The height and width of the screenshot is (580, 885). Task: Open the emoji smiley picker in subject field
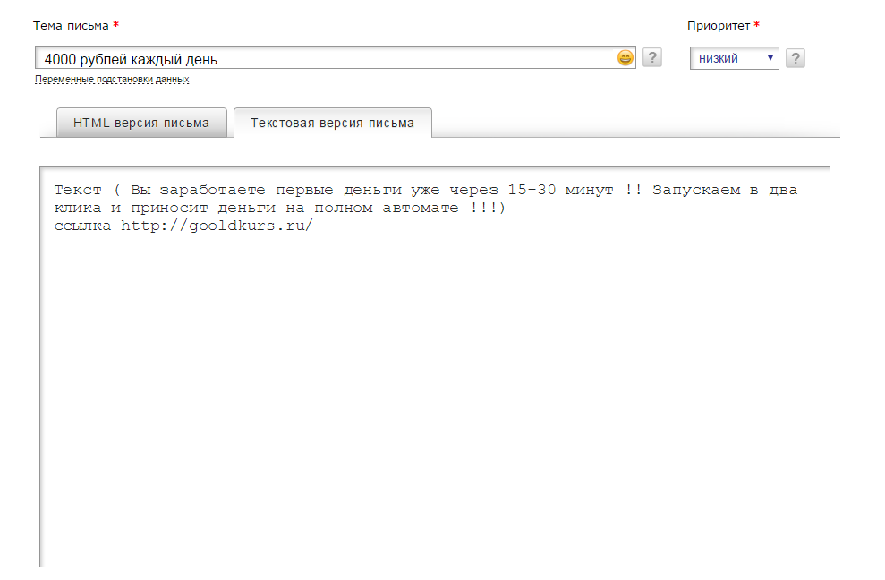pyautogui.click(x=625, y=57)
